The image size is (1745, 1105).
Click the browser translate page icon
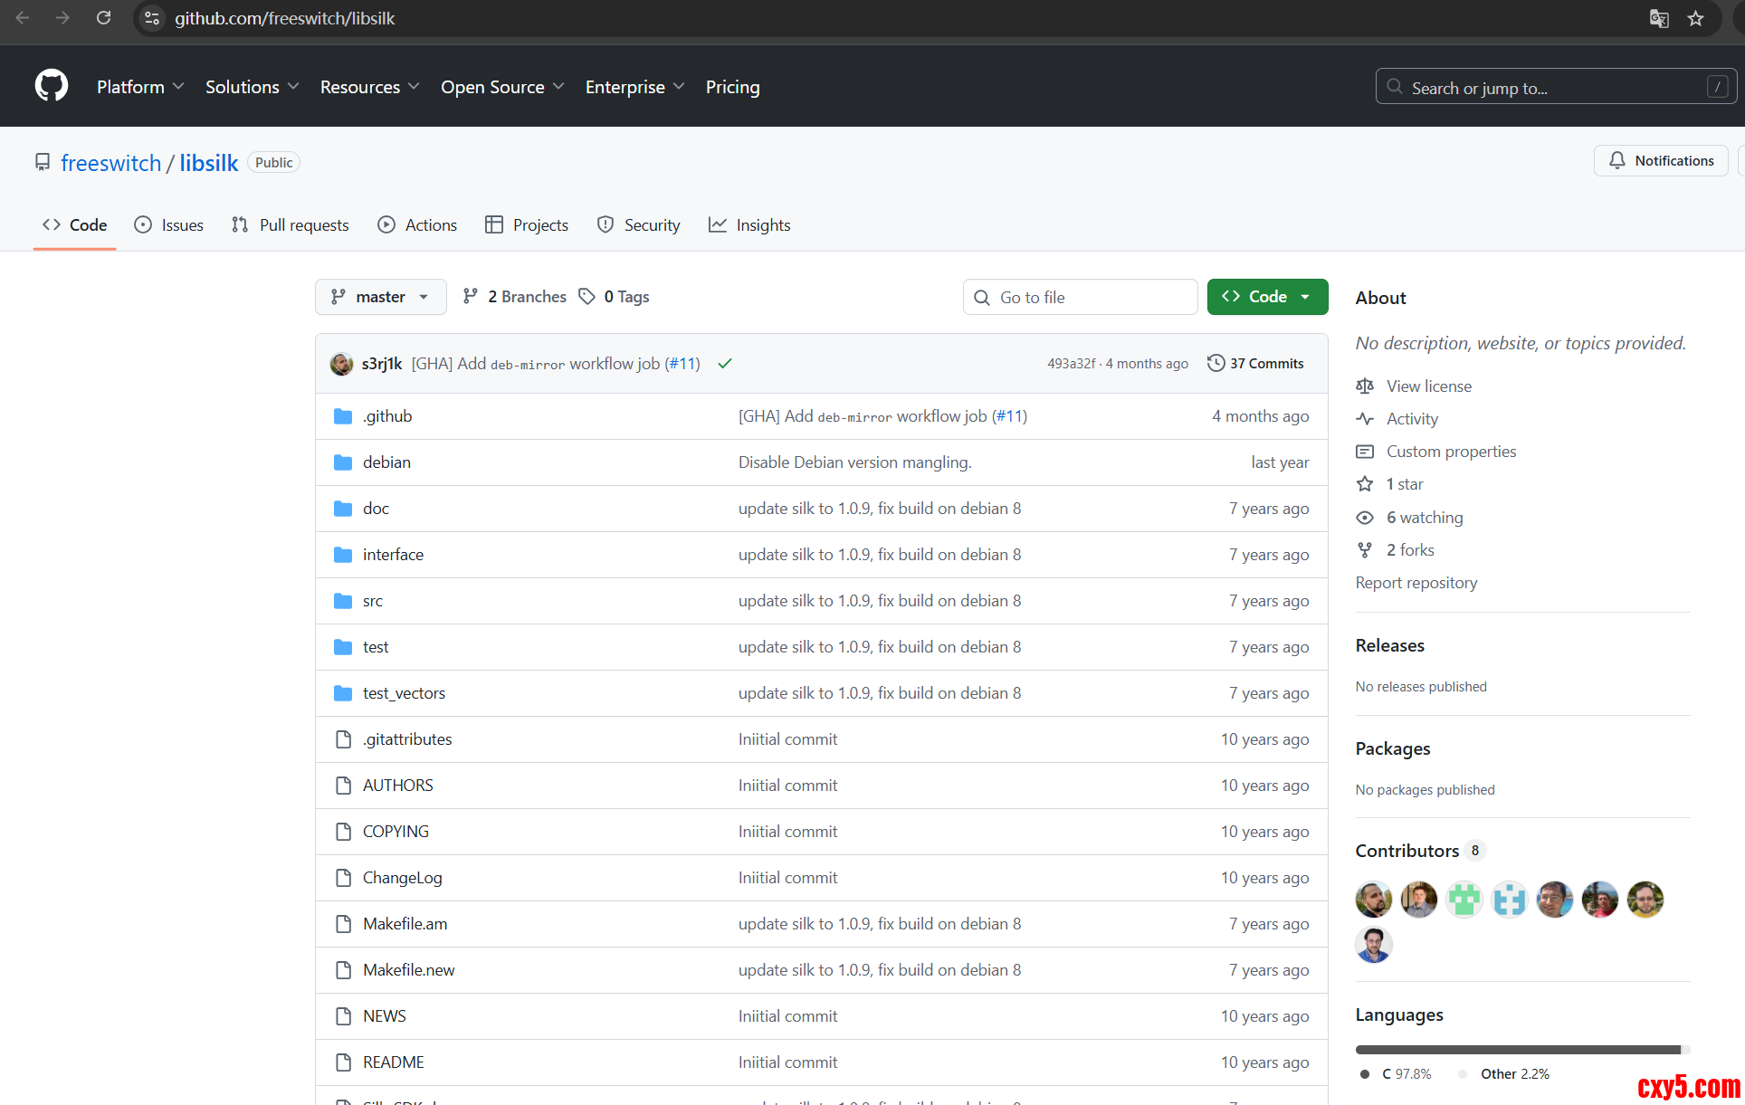coord(1658,18)
